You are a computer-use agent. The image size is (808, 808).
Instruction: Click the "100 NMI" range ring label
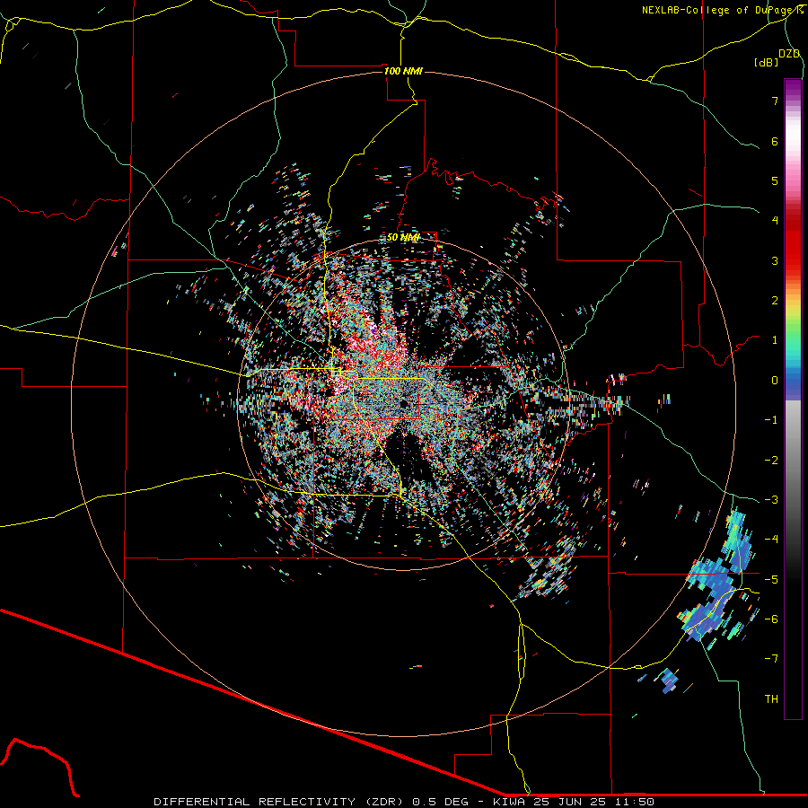pos(403,71)
